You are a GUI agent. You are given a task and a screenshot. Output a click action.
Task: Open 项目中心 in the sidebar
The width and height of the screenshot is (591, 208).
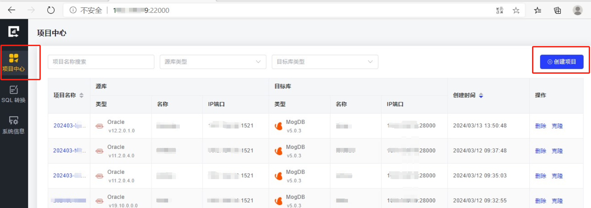[x=14, y=62]
